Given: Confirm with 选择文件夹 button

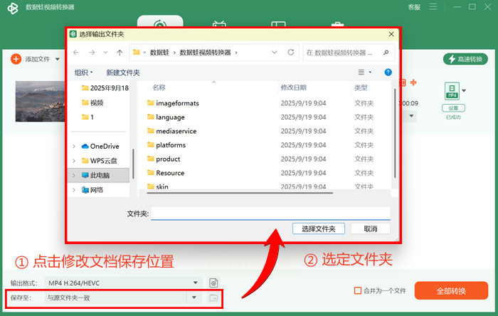Looking at the screenshot, I should [319, 228].
